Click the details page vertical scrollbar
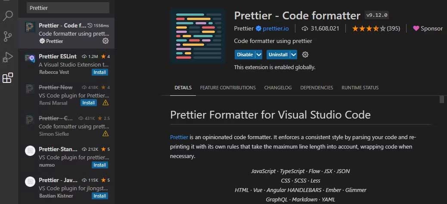 pyautogui.click(x=441, y=100)
